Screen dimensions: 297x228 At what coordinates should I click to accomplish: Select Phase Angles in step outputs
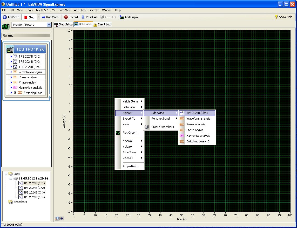(26, 82)
